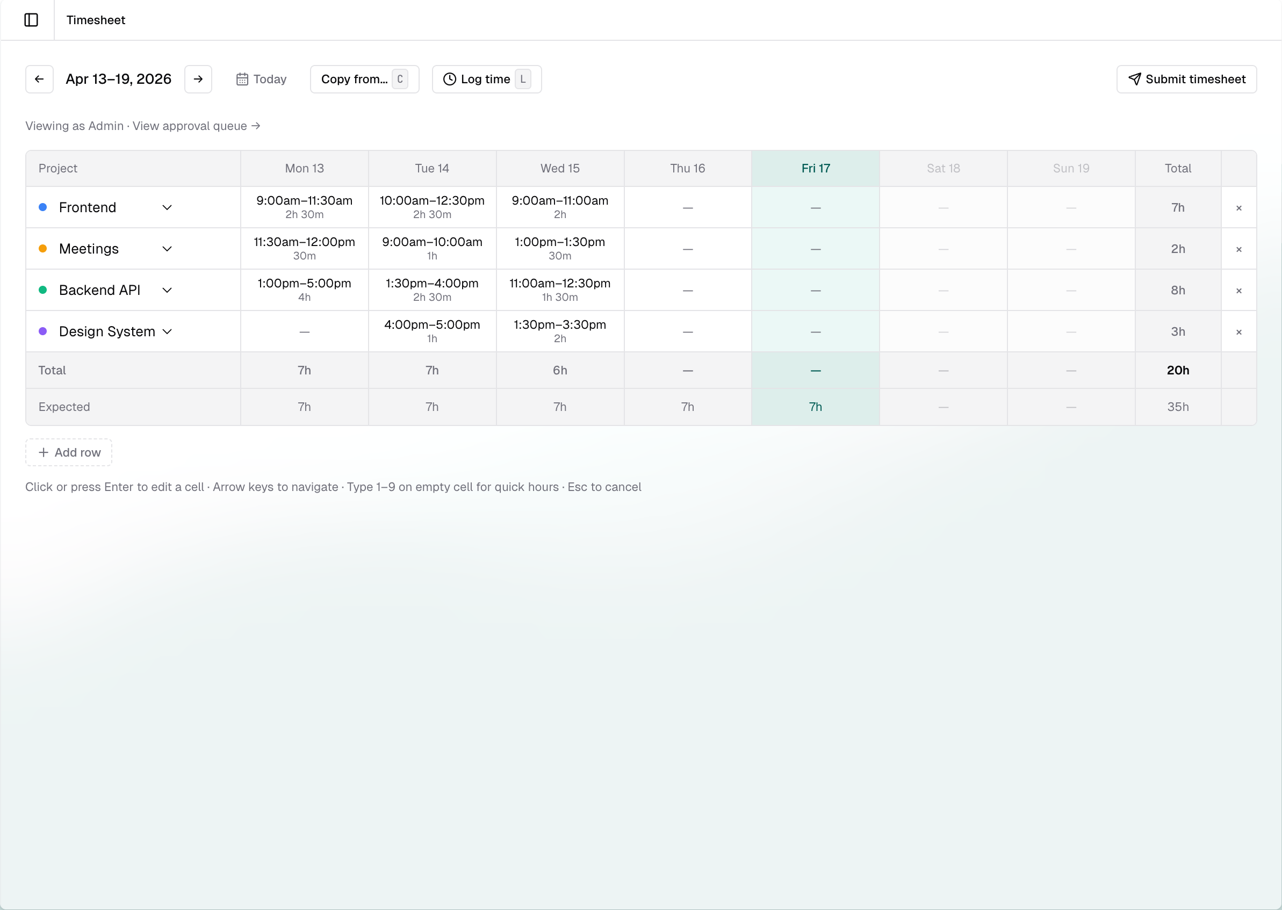Remove the Design System row with its × icon
The width and height of the screenshot is (1282, 910).
pos(1239,331)
